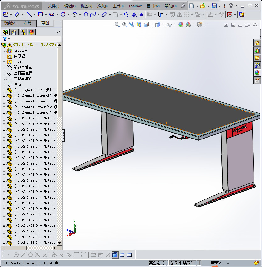Open SolidWorks Resources home in task pane
The width and height of the screenshot is (262, 267).
tap(257, 43)
